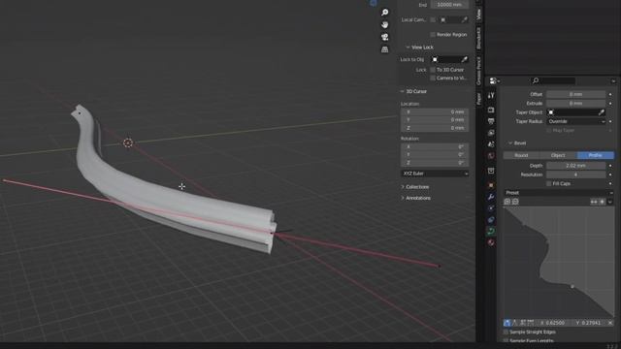The height and width of the screenshot is (349, 621).
Task: Click the 3D Cursor Rotation Z field
Action: click(435, 163)
